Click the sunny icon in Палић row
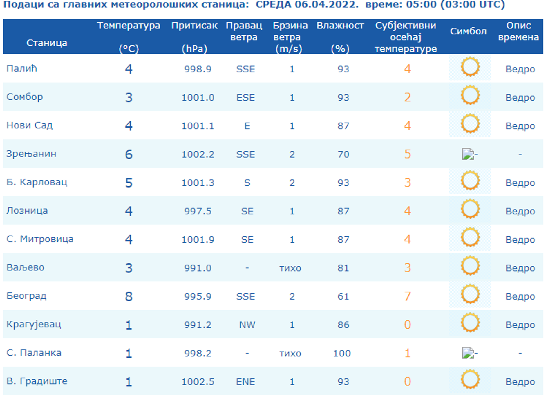 point(470,67)
